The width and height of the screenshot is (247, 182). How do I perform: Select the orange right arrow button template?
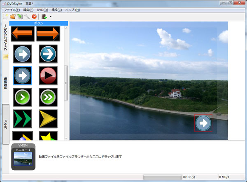click(x=48, y=34)
